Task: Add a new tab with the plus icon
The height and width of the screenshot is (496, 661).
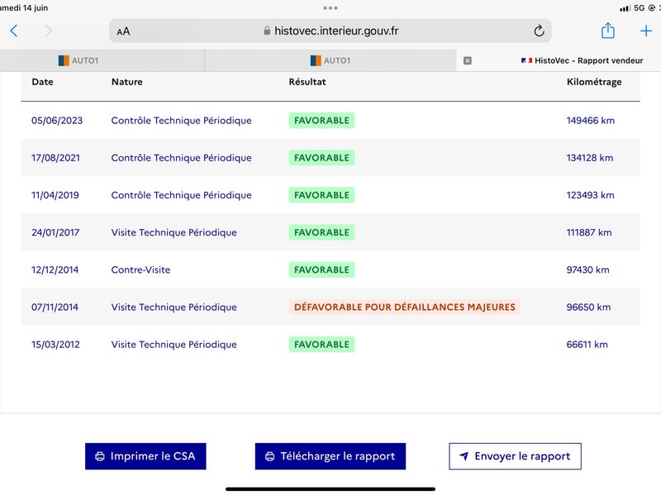Action: click(646, 31)
